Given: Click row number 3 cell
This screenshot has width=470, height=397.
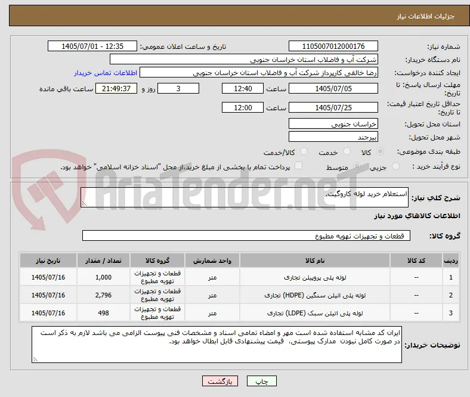Looking at the screenshot, I should [451, 313].
